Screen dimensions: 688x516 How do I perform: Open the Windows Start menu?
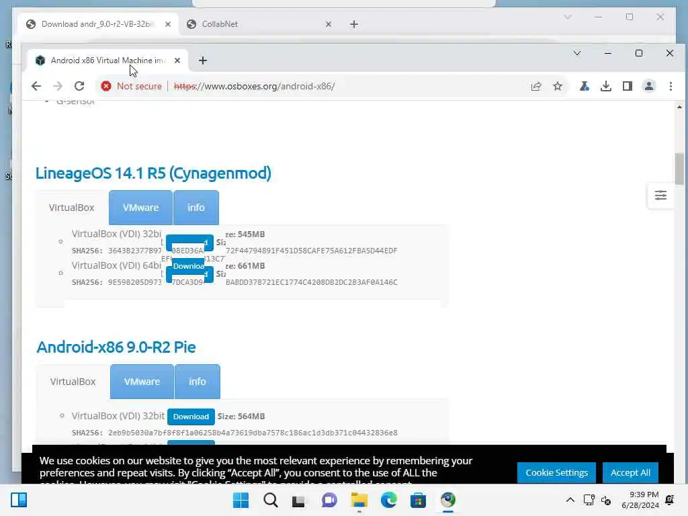[241, 500]
